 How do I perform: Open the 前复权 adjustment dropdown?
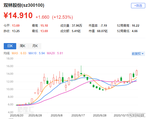(138, 54)
